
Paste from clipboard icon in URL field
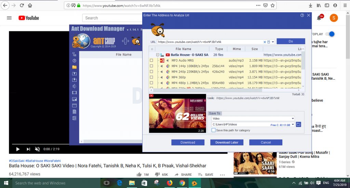pos(269,42)
